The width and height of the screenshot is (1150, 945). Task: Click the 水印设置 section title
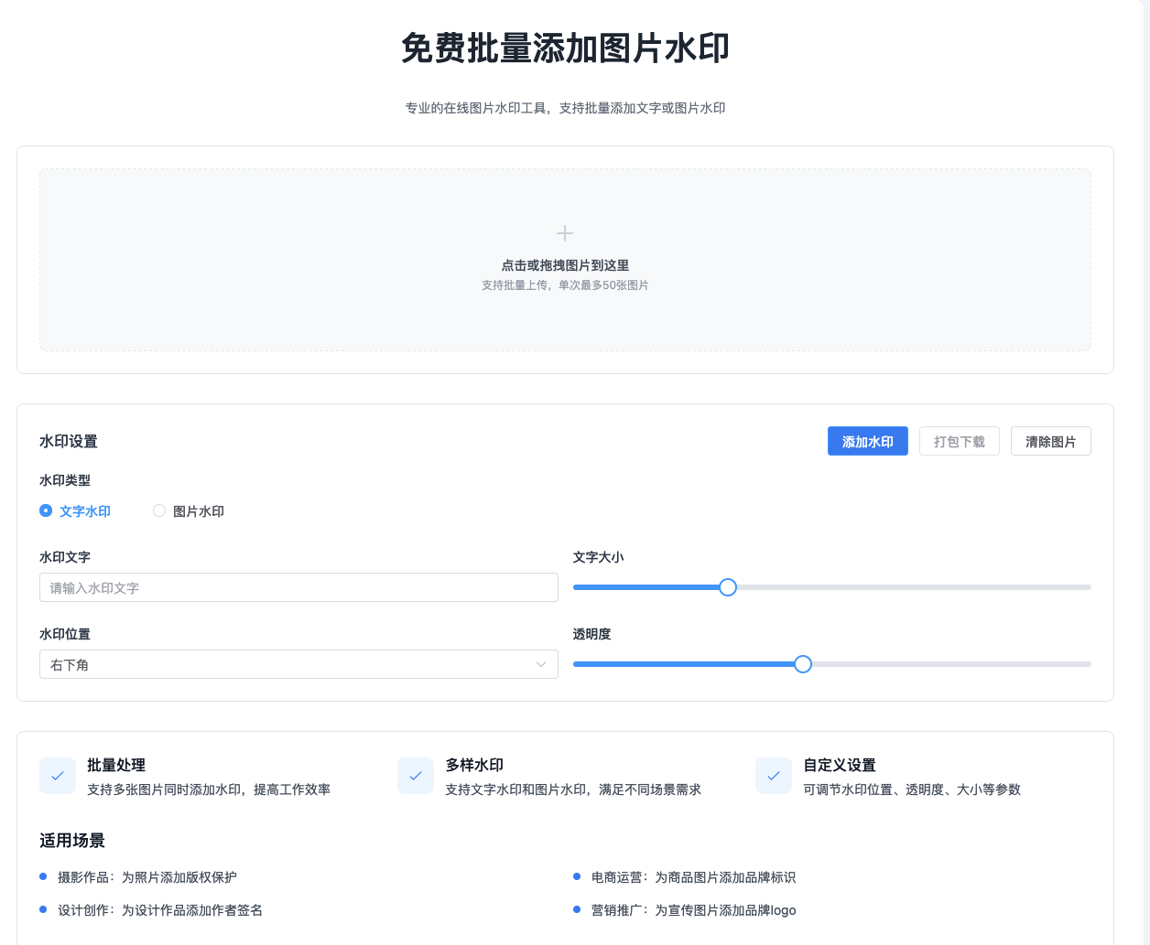pyautogui.click(x=69, y=441)
